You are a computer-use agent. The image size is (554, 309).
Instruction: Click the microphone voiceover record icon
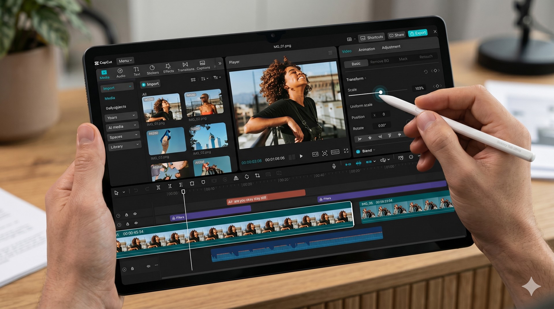tap(334, 166)
